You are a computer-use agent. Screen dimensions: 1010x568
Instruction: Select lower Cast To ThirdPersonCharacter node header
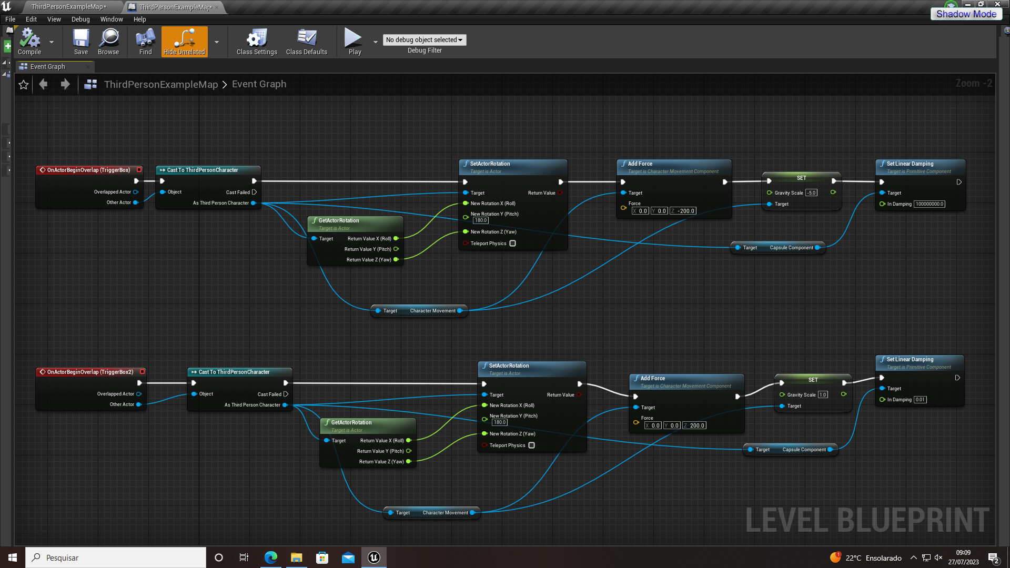240,372
